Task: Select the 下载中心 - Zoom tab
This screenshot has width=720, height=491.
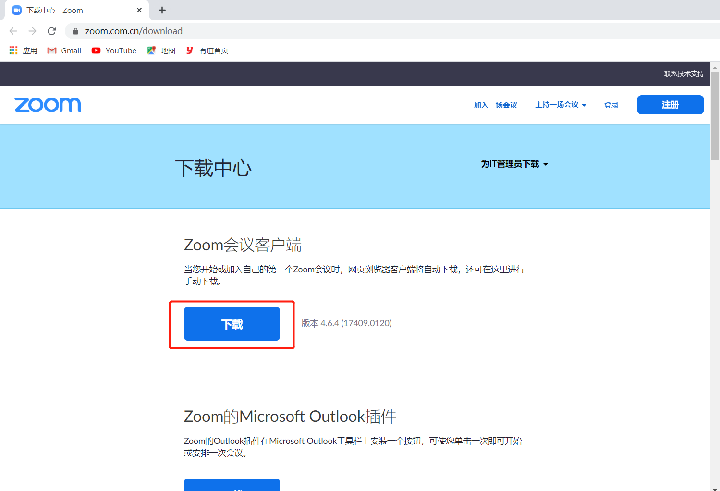Action: coord(77,10)
